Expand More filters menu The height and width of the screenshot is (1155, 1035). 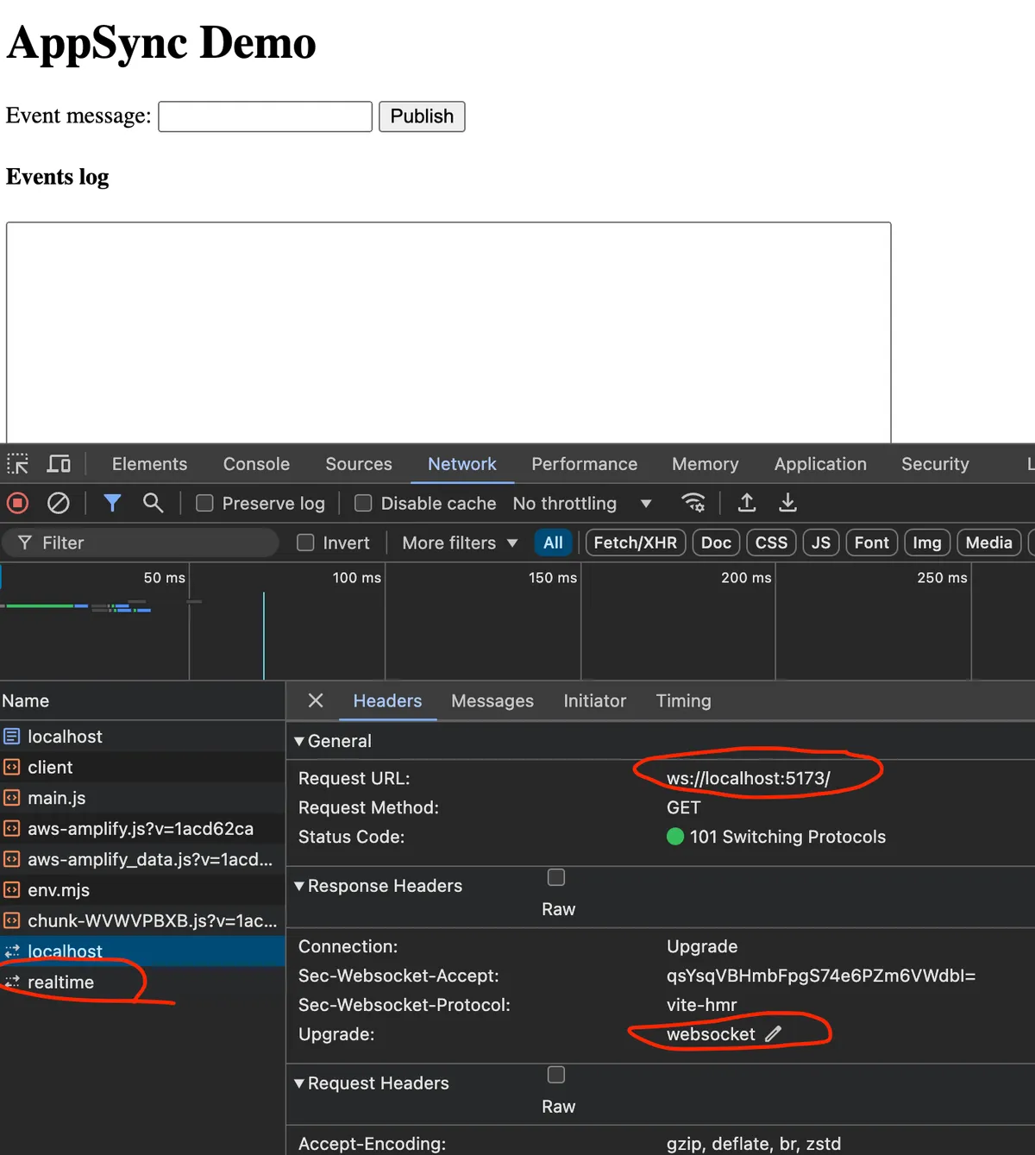[x=459, y=543]
